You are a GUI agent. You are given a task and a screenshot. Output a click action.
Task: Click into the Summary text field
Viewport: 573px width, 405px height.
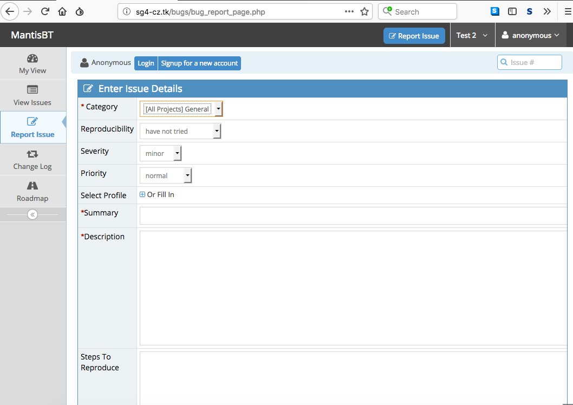352,215
